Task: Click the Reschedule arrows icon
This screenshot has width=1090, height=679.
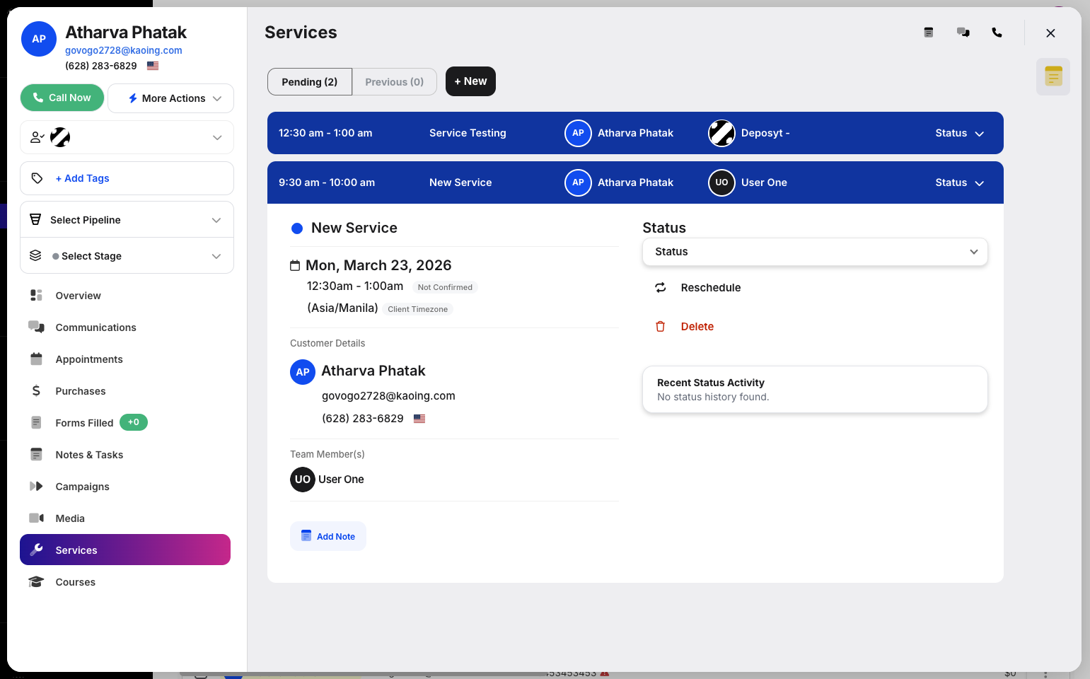Action: click(x=661, y=288)
